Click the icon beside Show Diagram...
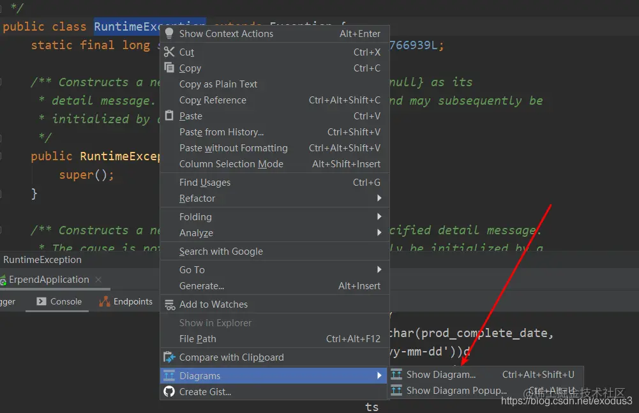The height and width of the screenshot is (413, 639). coord(396,374)
